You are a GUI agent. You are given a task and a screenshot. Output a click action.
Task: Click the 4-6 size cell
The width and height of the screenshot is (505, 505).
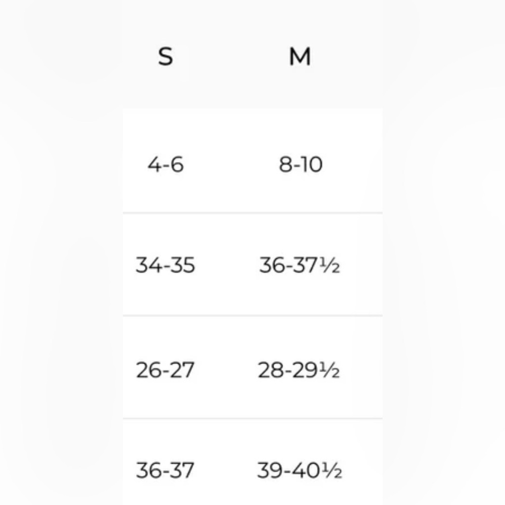pyautogui.click(x=166, y=165)
